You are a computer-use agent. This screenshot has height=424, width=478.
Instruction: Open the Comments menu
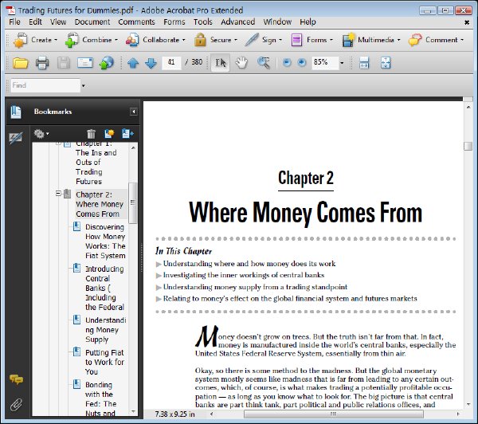pos(136,22)
